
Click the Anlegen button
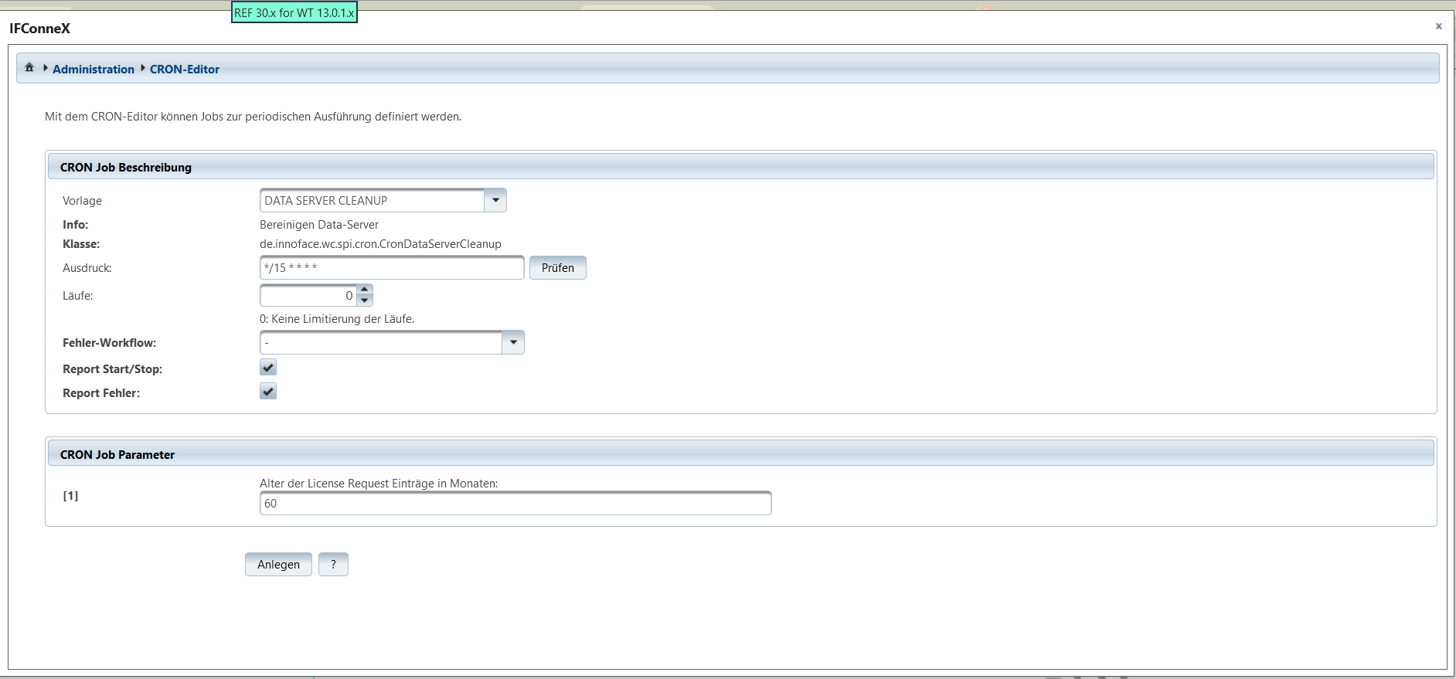point(278,565)
